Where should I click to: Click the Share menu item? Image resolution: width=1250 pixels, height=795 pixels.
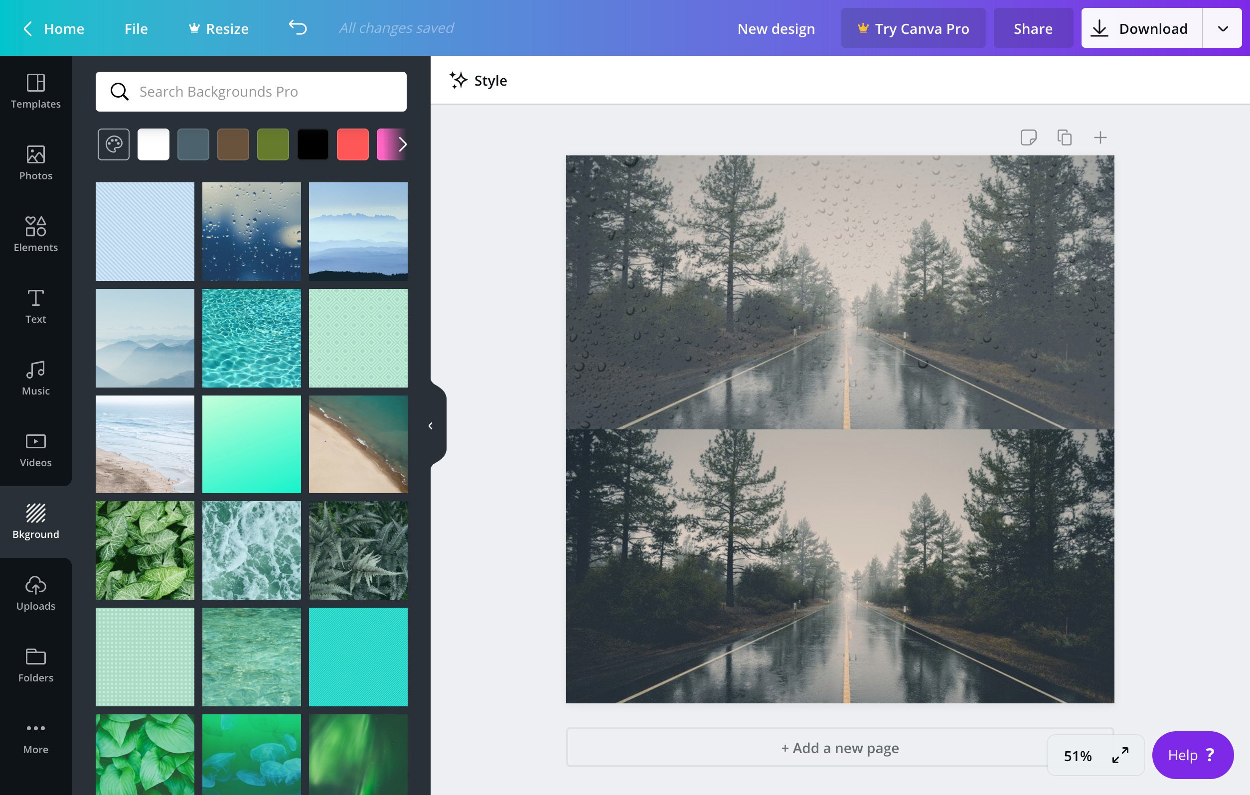[1033, 27]
